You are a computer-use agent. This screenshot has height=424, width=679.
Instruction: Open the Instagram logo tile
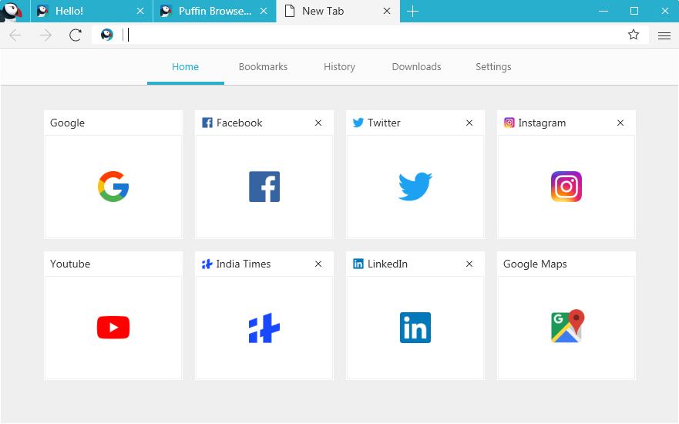[x=566, y=187]
